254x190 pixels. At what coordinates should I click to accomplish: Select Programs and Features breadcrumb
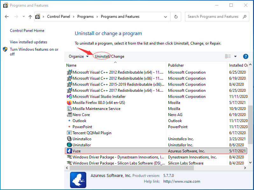pos(120,17)
